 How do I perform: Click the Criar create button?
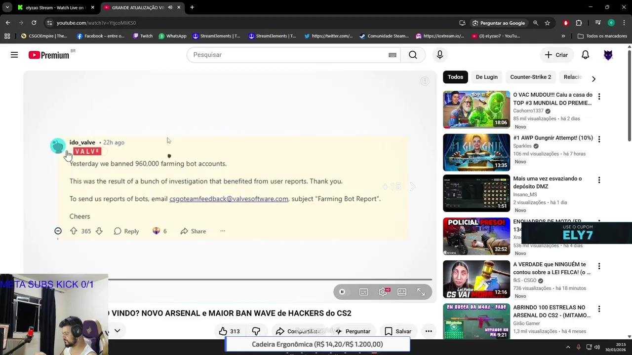(x=556, y=55)
